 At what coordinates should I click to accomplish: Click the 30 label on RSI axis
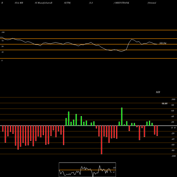pos(2,52)
